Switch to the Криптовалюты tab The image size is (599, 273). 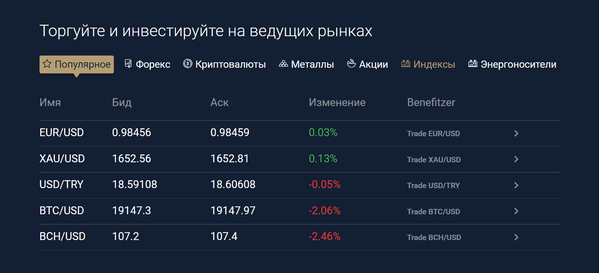pos(224,64)
